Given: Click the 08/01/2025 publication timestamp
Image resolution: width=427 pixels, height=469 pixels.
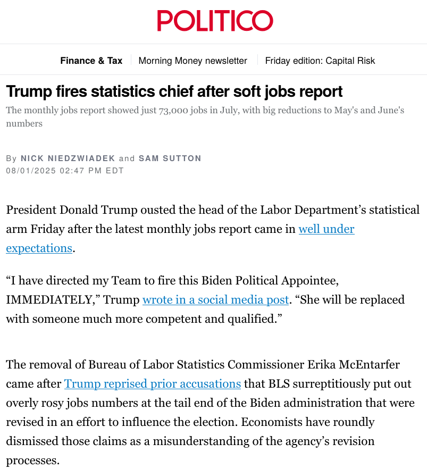Looking at the screenshot, I should coord(64,171).
